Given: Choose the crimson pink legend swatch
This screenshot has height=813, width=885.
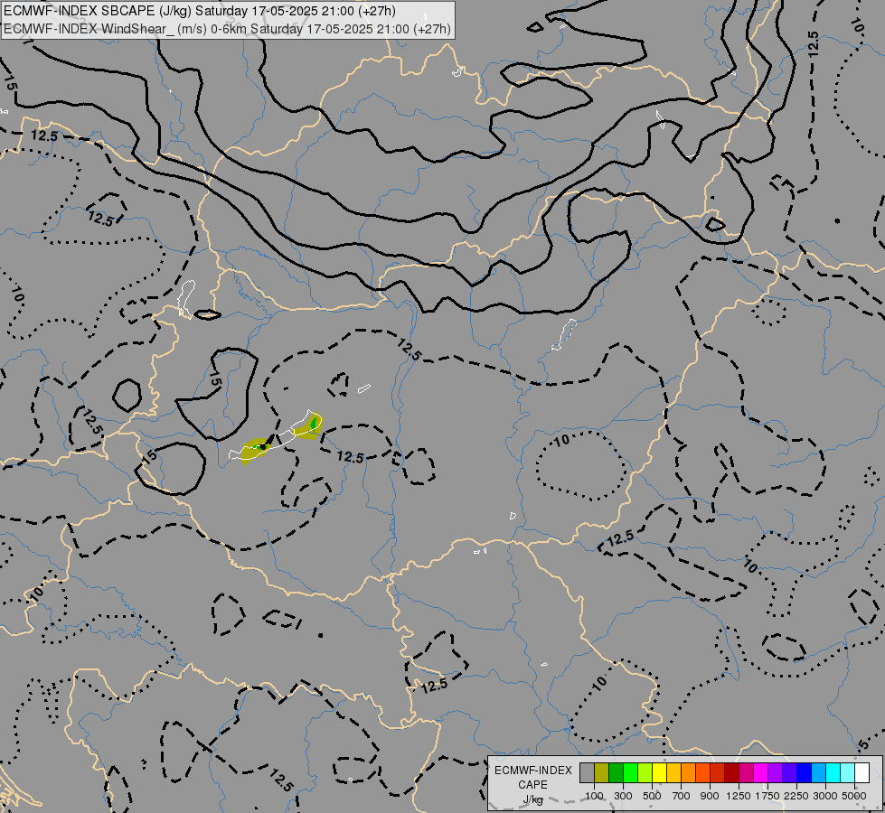Looking at the screenshot, I should (747, 773).
